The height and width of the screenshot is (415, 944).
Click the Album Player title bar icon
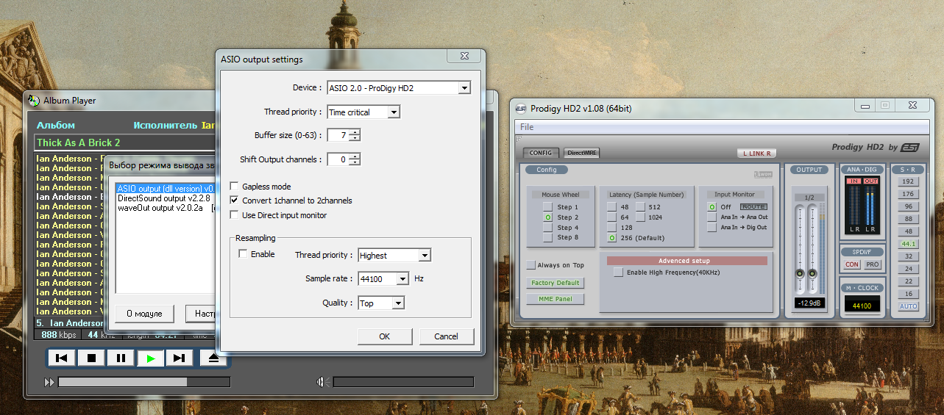pos(33,100)
